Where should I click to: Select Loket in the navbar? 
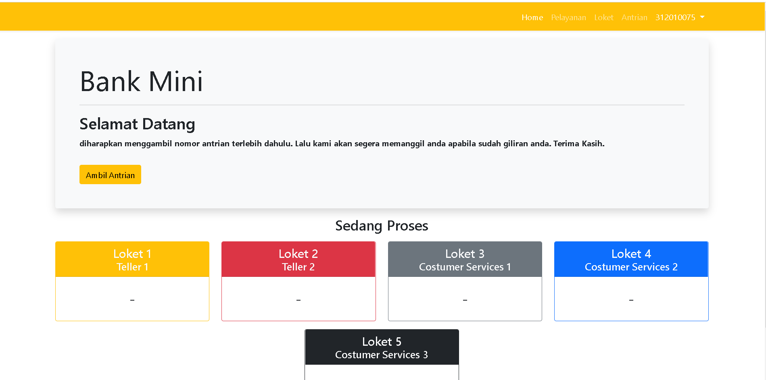tap(603, 17)
